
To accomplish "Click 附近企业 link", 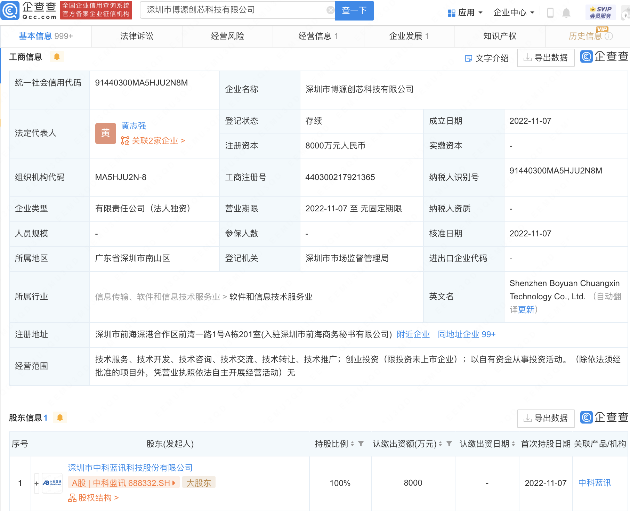I will [413, 334].
